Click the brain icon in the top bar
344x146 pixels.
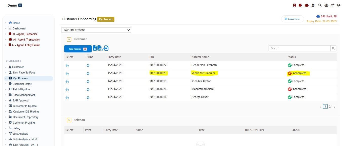(300, 5)
